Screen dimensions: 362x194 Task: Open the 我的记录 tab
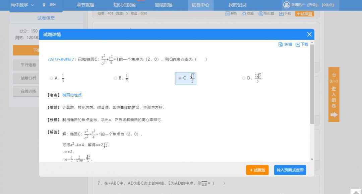237,5
